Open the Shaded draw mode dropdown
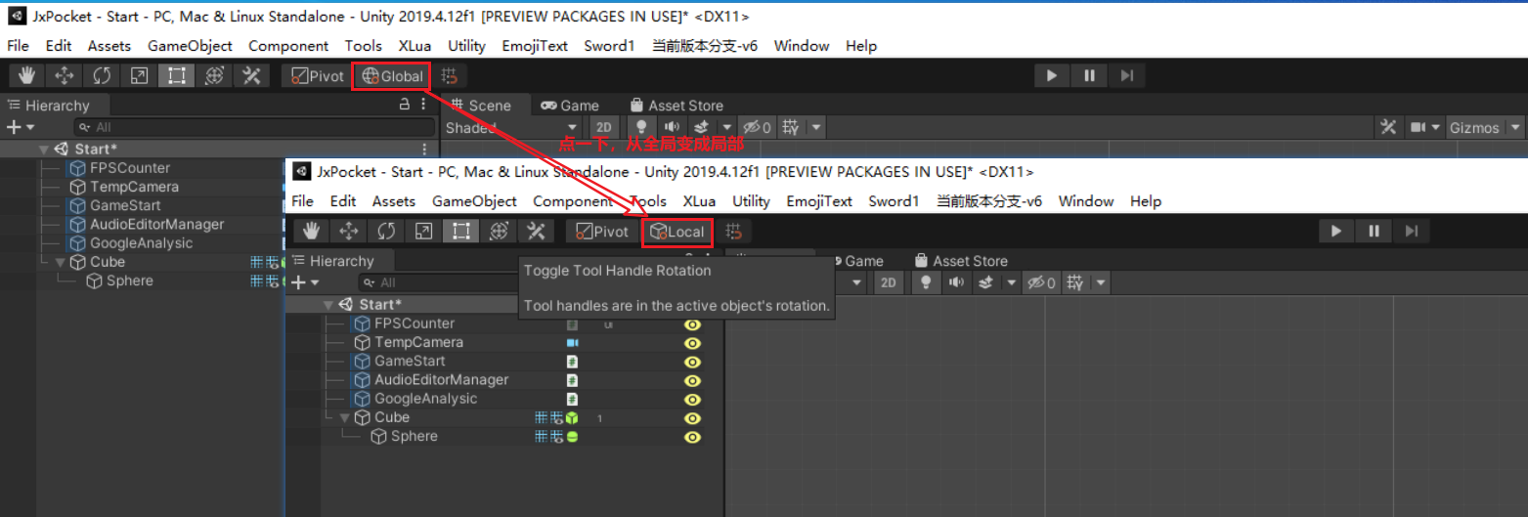1528x517 pixels. click(510, 128)
